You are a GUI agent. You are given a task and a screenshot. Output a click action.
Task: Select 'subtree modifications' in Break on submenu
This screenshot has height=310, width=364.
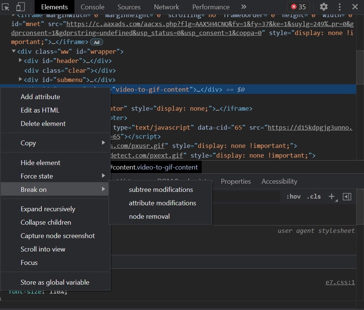161,190
